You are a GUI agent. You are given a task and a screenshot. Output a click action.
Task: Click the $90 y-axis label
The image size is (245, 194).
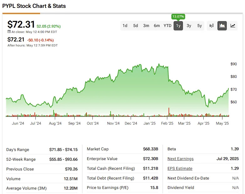pyautogui.click(x=234, y=64)
